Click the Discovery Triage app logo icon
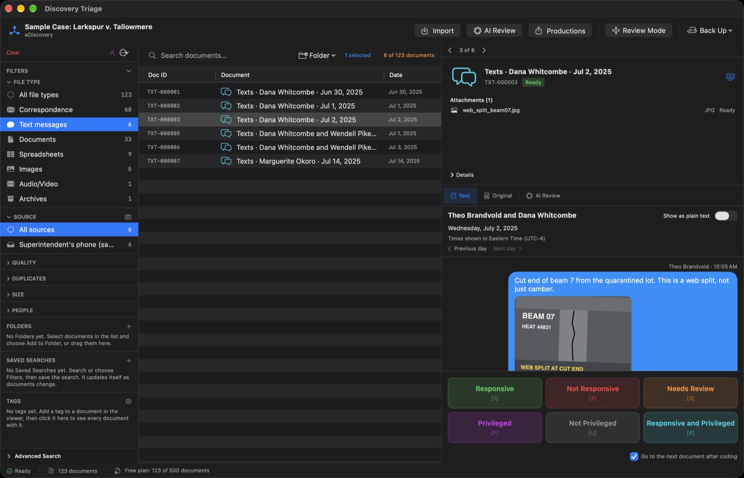 14,31
